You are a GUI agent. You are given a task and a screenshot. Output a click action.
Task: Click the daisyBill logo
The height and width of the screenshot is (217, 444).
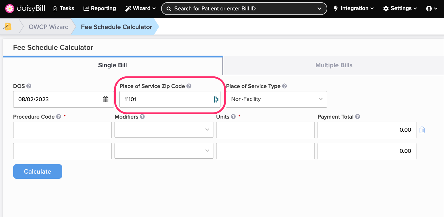coord(25,8)
